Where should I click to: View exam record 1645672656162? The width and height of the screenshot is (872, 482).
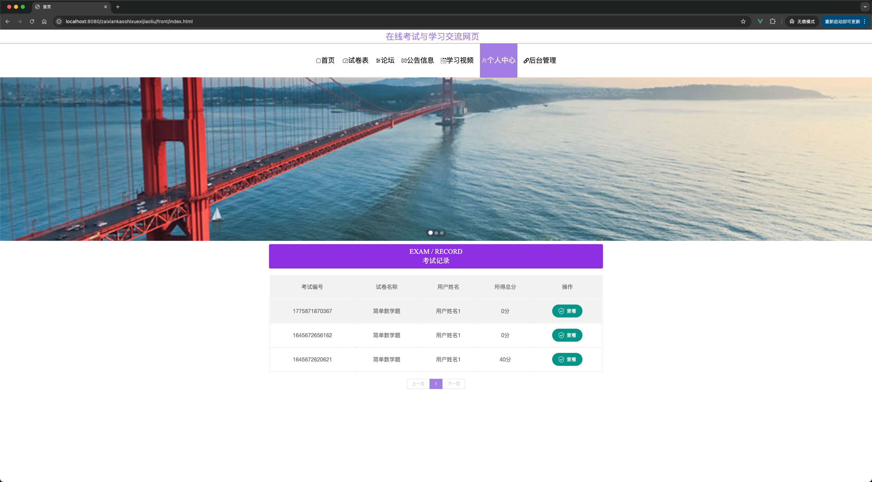click(x=567, y=335)
